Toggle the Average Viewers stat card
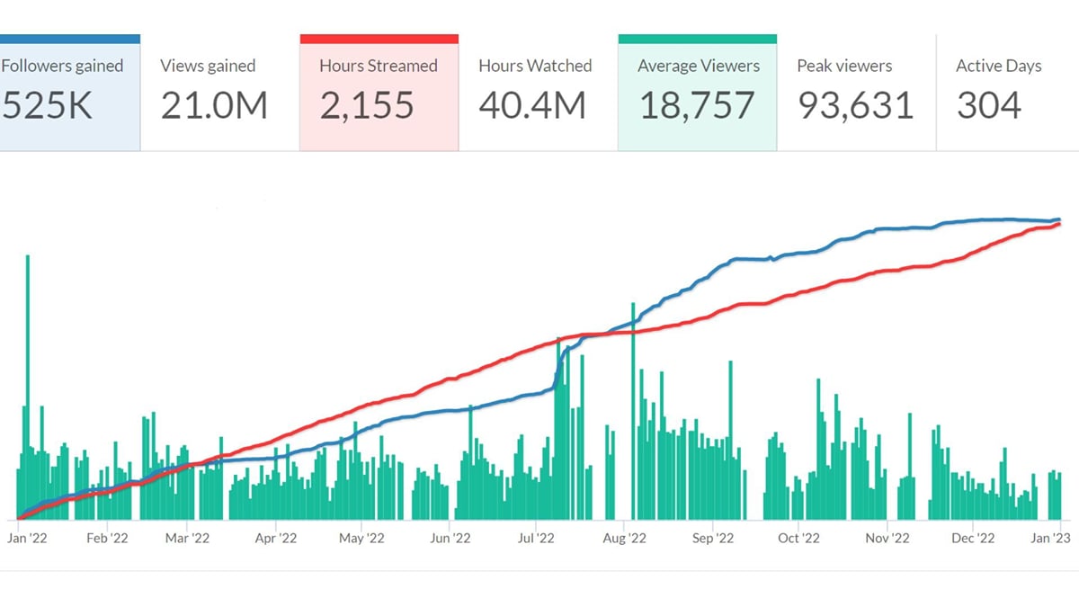1079x607 pixels. (697, 93)
